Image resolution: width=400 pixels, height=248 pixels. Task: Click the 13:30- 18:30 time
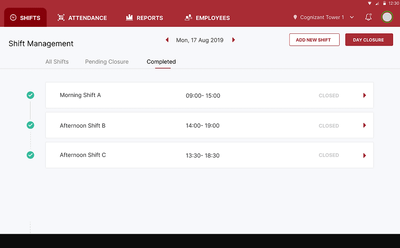click(x=202, y=156)
